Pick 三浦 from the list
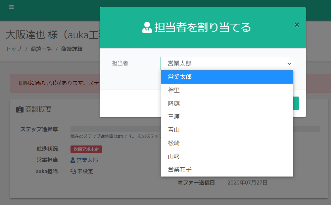The height and width of the screenshot is (205, 331). pyautogui.click(x=227, y=117)
